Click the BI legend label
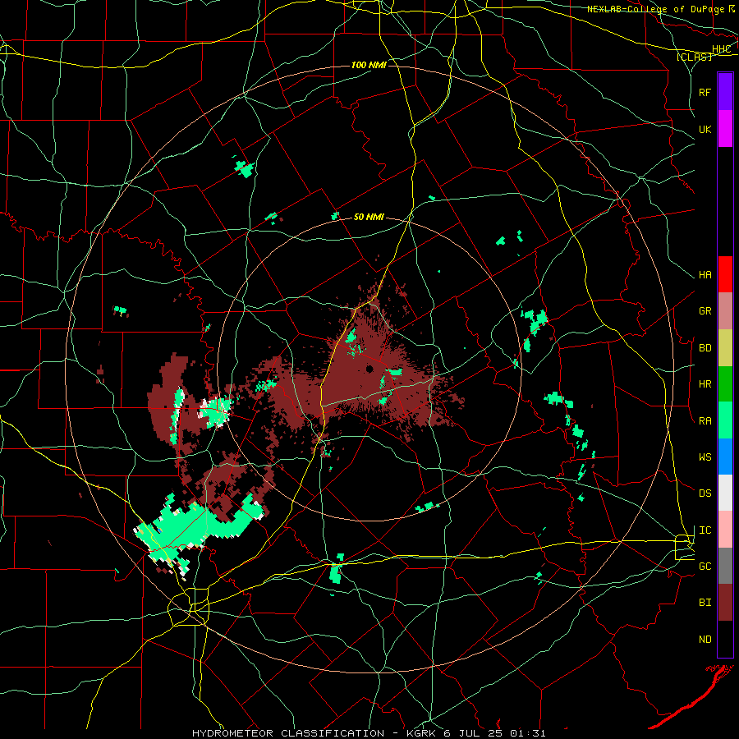This screenshot has width=739, height=739. (705, 603)
